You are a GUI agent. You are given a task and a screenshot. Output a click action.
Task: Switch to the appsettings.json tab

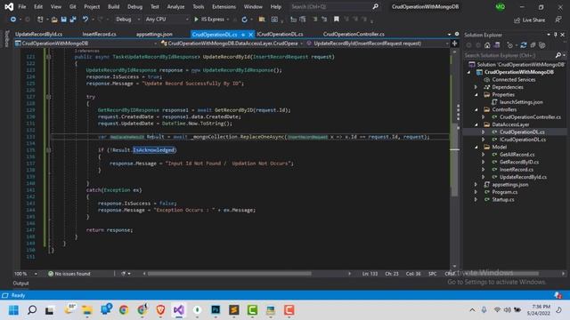tap(154, 34)
